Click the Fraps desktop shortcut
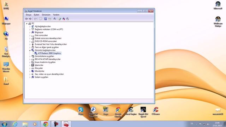This screenshot has width=226, height=127. [x=106, y=111]
